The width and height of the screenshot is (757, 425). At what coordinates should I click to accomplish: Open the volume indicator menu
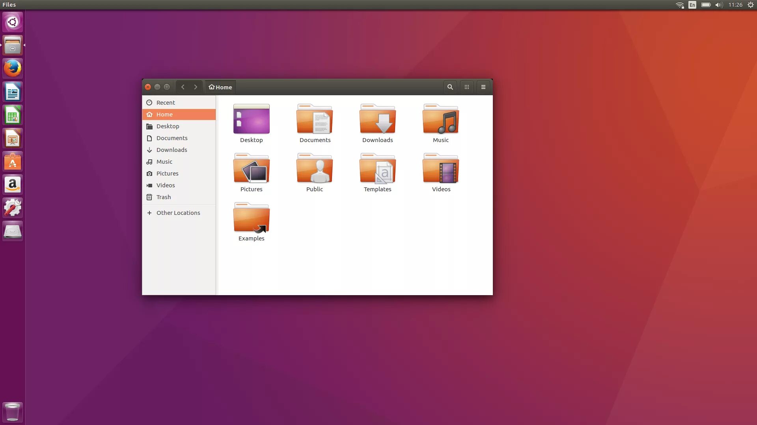coord(718,5)
